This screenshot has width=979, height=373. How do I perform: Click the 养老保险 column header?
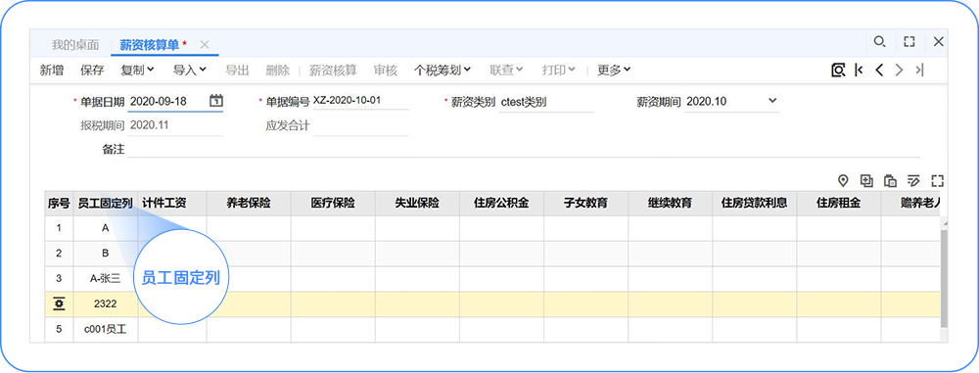(x=249, y=203)
